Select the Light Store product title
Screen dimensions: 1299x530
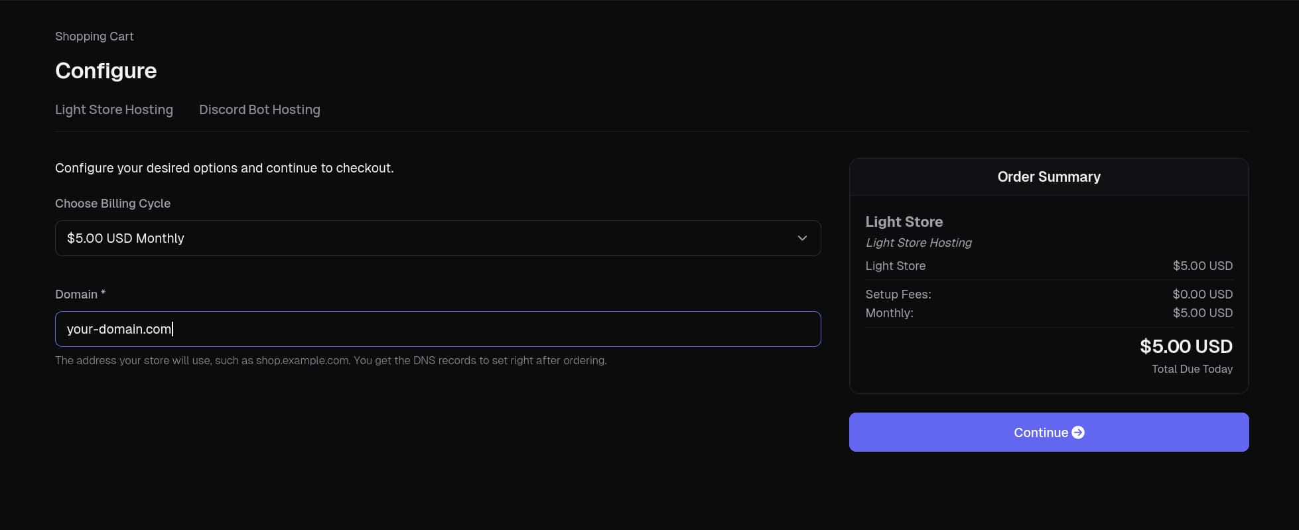pos(904,222)
